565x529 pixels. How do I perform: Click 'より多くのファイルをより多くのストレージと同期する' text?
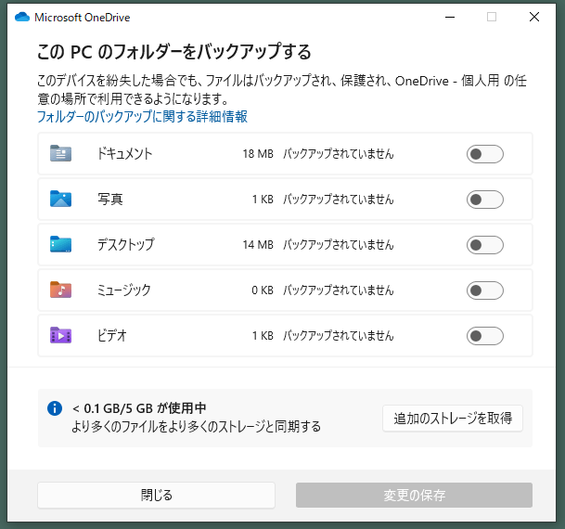click(197, 427)
